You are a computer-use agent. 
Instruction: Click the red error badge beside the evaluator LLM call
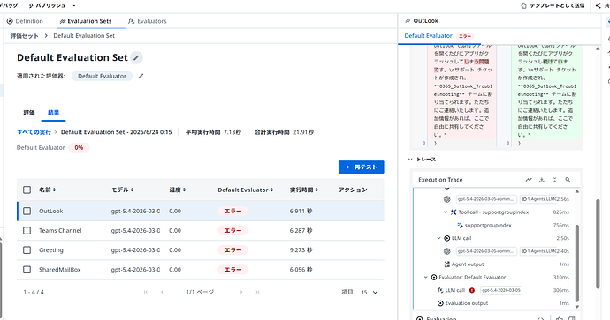[472, 290]
